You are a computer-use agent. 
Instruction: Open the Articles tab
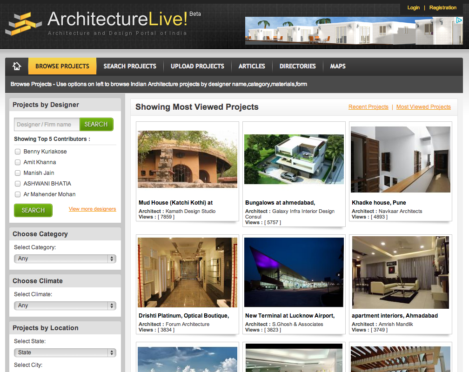(252, 66)
